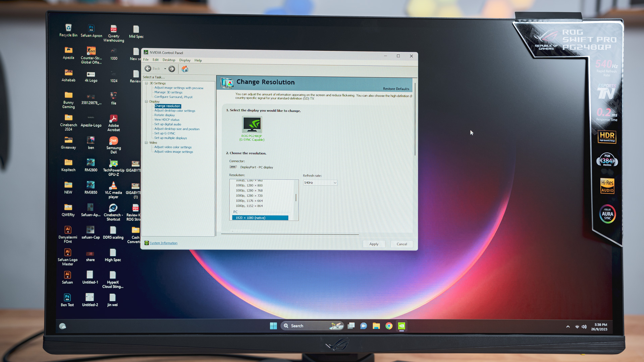
Task: Click the System Information link
Action: [163, 243]
